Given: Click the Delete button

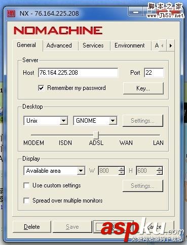Looking at the screenshot, I should 32,227.
